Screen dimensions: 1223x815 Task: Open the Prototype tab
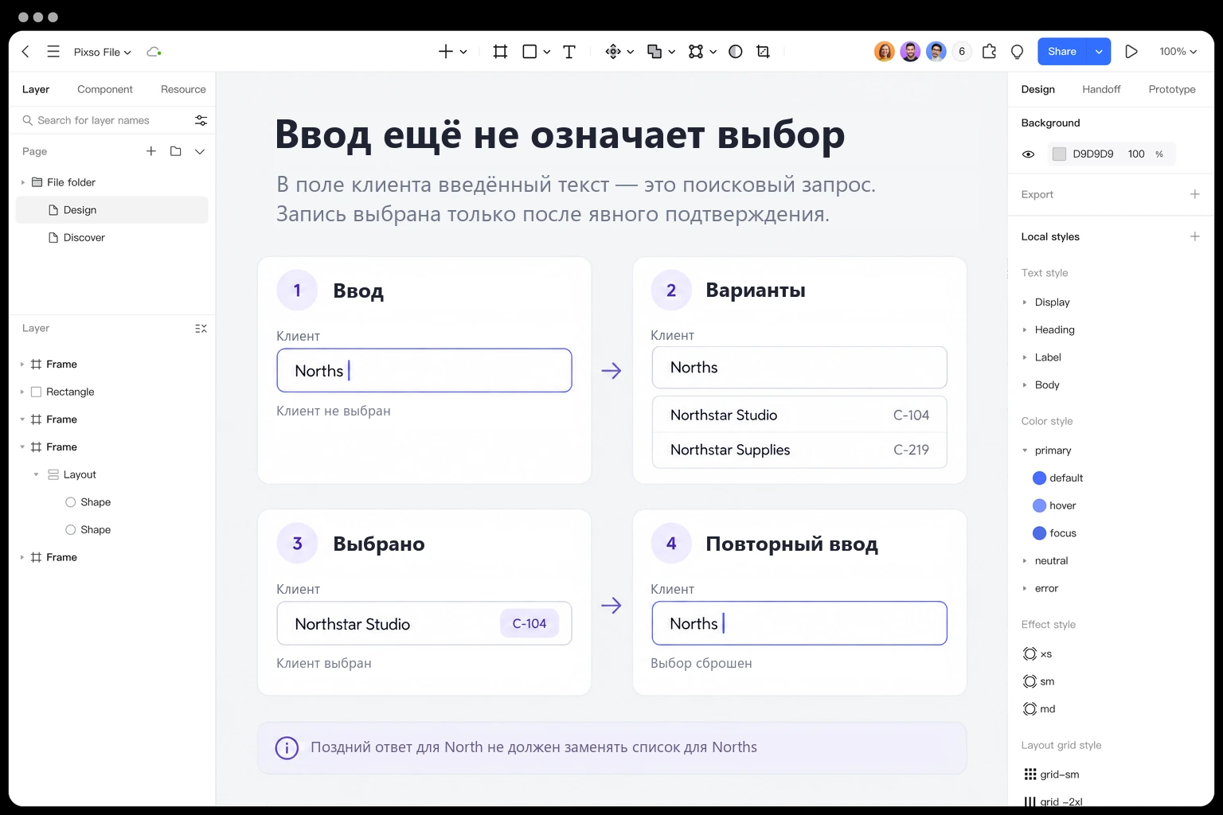tap(1172, 89)
